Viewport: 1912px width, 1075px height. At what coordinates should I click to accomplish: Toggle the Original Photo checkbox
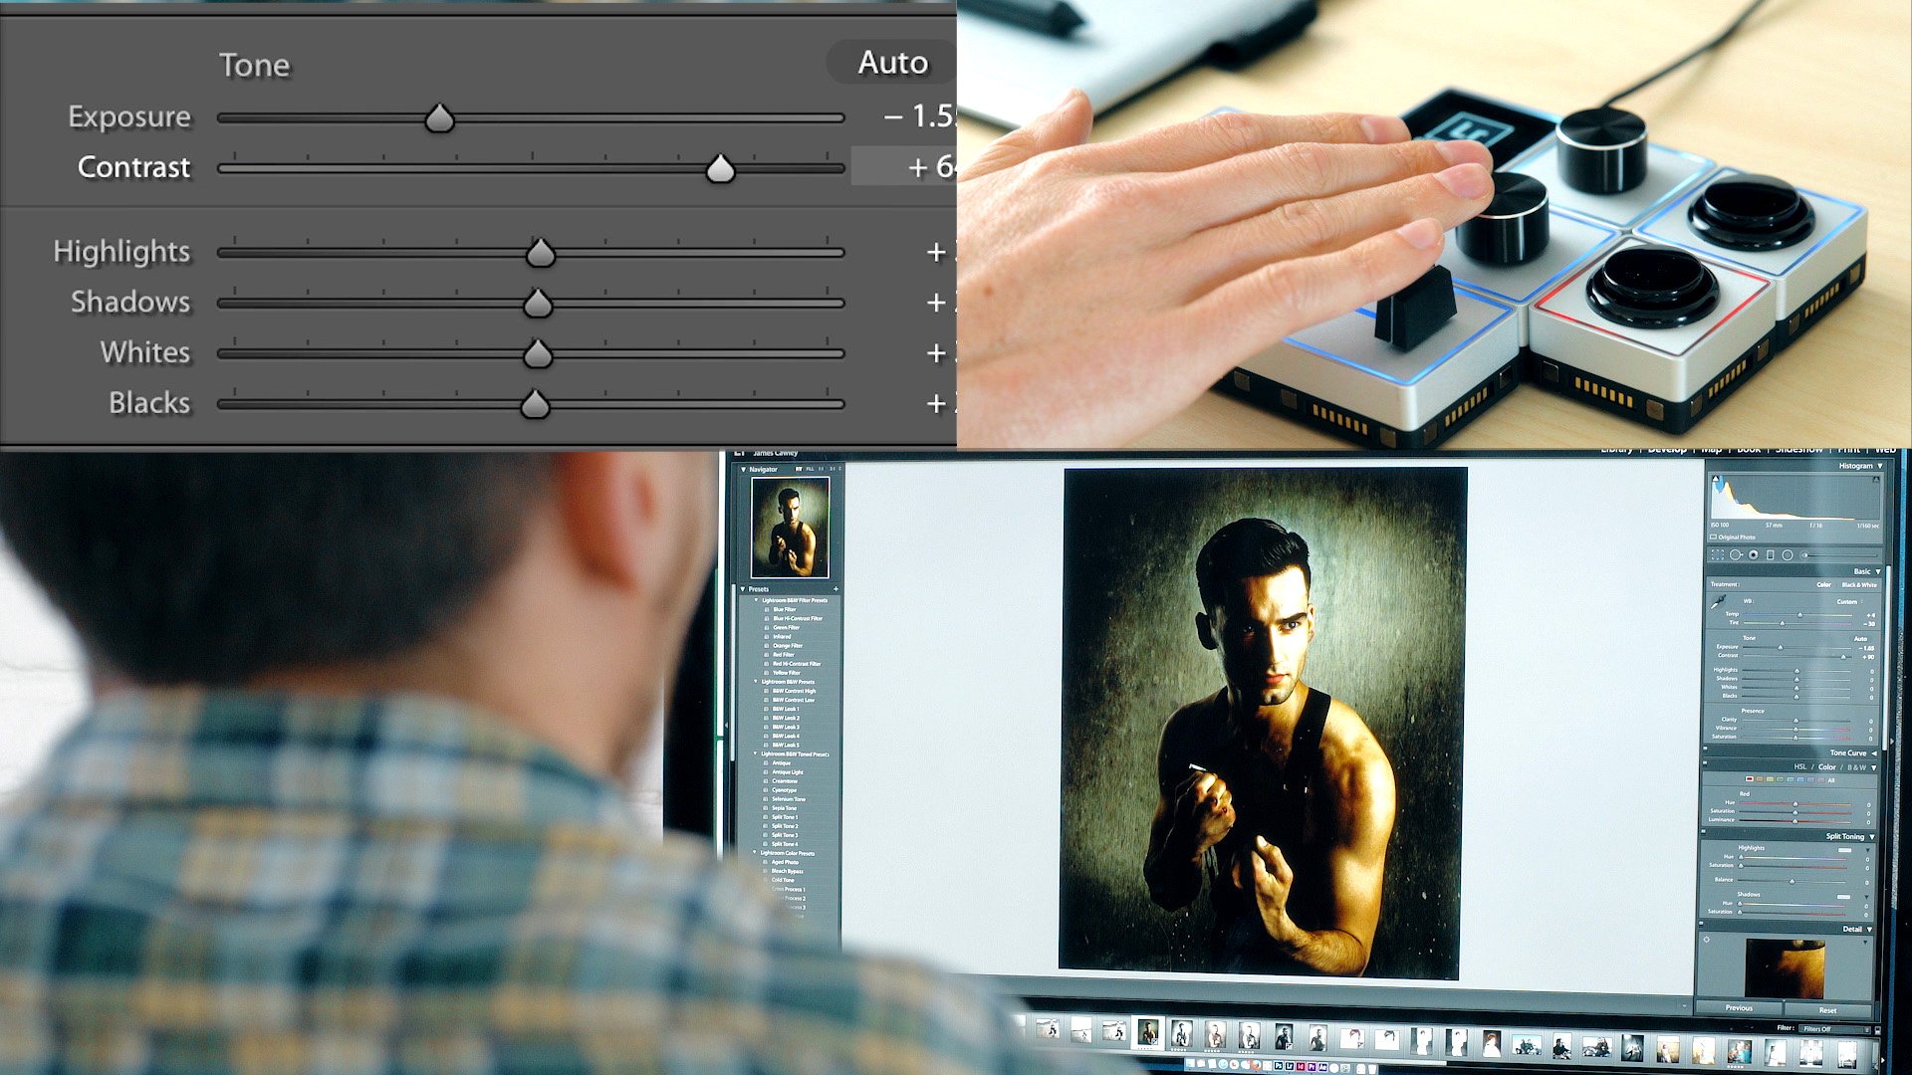pyautogui.click(x=1714, y=537)
